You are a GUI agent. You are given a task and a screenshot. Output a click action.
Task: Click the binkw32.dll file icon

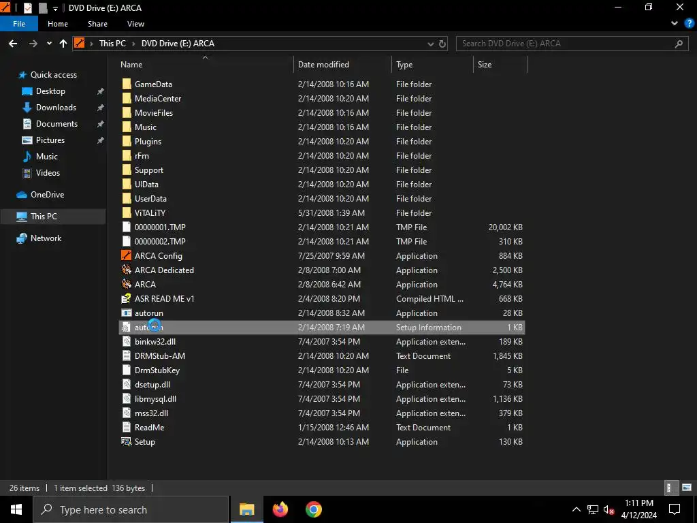126,342
